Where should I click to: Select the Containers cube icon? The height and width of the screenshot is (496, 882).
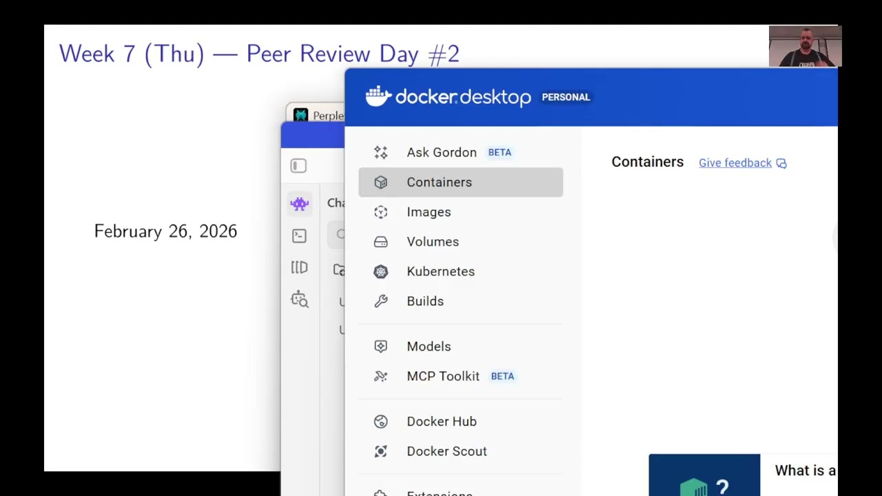[x=380, y=182]
